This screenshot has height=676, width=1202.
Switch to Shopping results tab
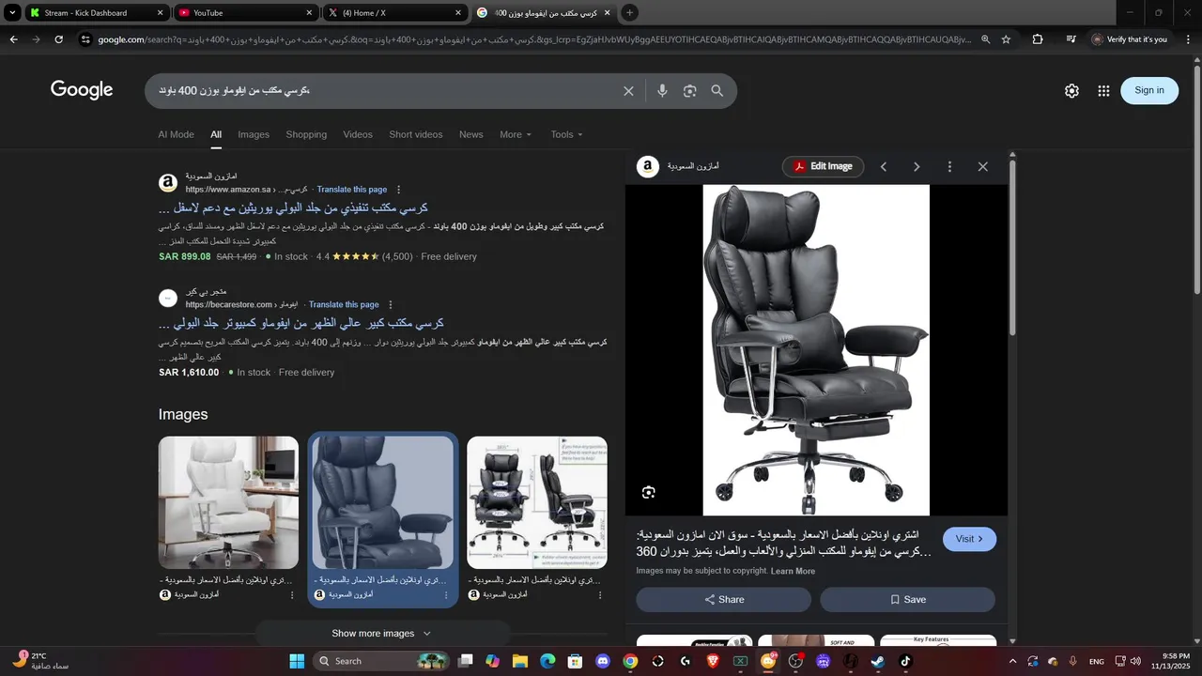(306, 134)
